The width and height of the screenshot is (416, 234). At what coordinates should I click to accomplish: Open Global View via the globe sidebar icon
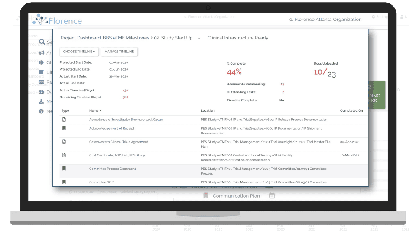pos(41,62)
